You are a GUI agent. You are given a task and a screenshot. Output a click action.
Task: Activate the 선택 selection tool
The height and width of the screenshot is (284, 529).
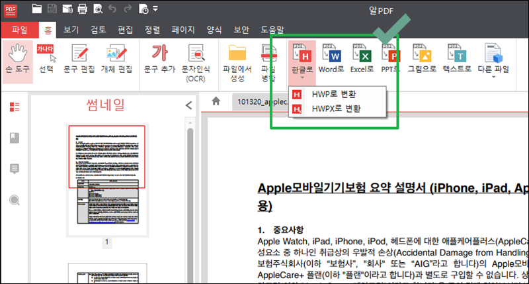tap(46, 59)
